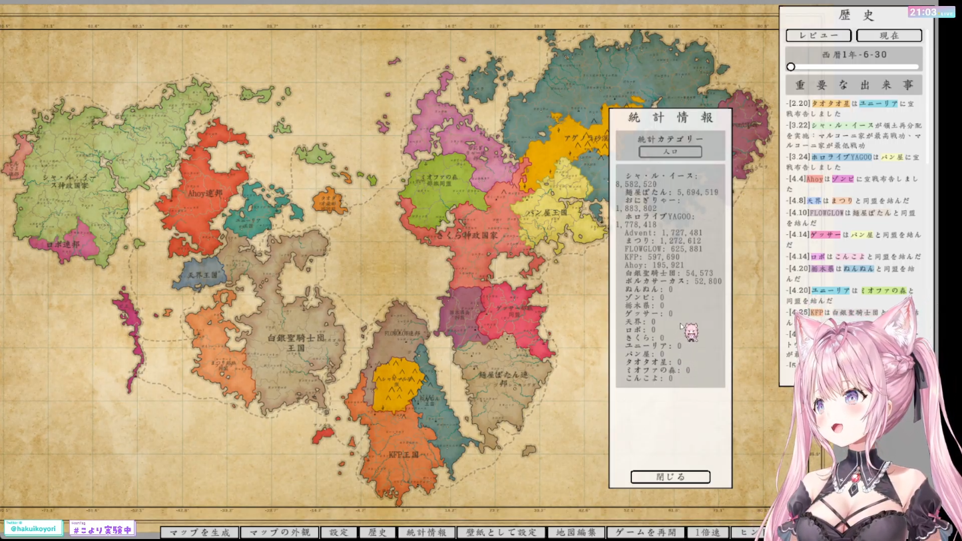Click the レビュー button in history panel
This screenshot has width=962, height=541.
[818, 35]
